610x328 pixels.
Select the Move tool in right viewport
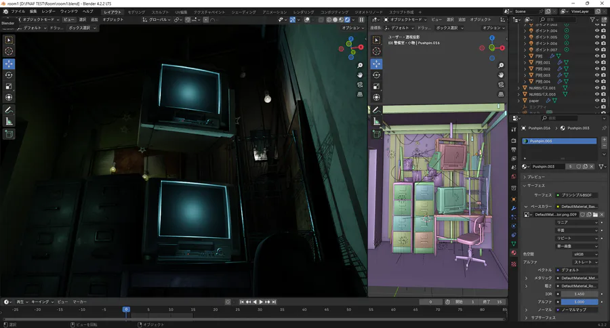pos(376,64)
